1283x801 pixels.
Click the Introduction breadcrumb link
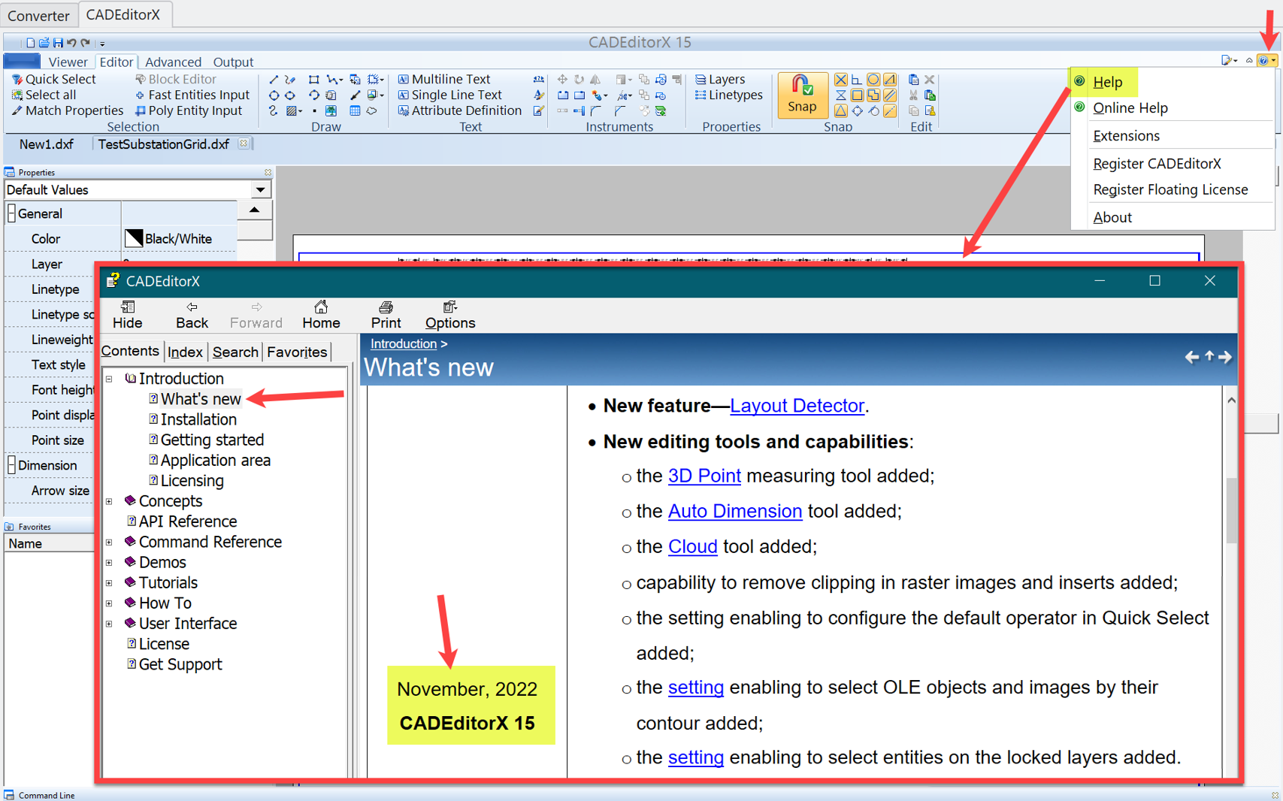tap(404, 344)
